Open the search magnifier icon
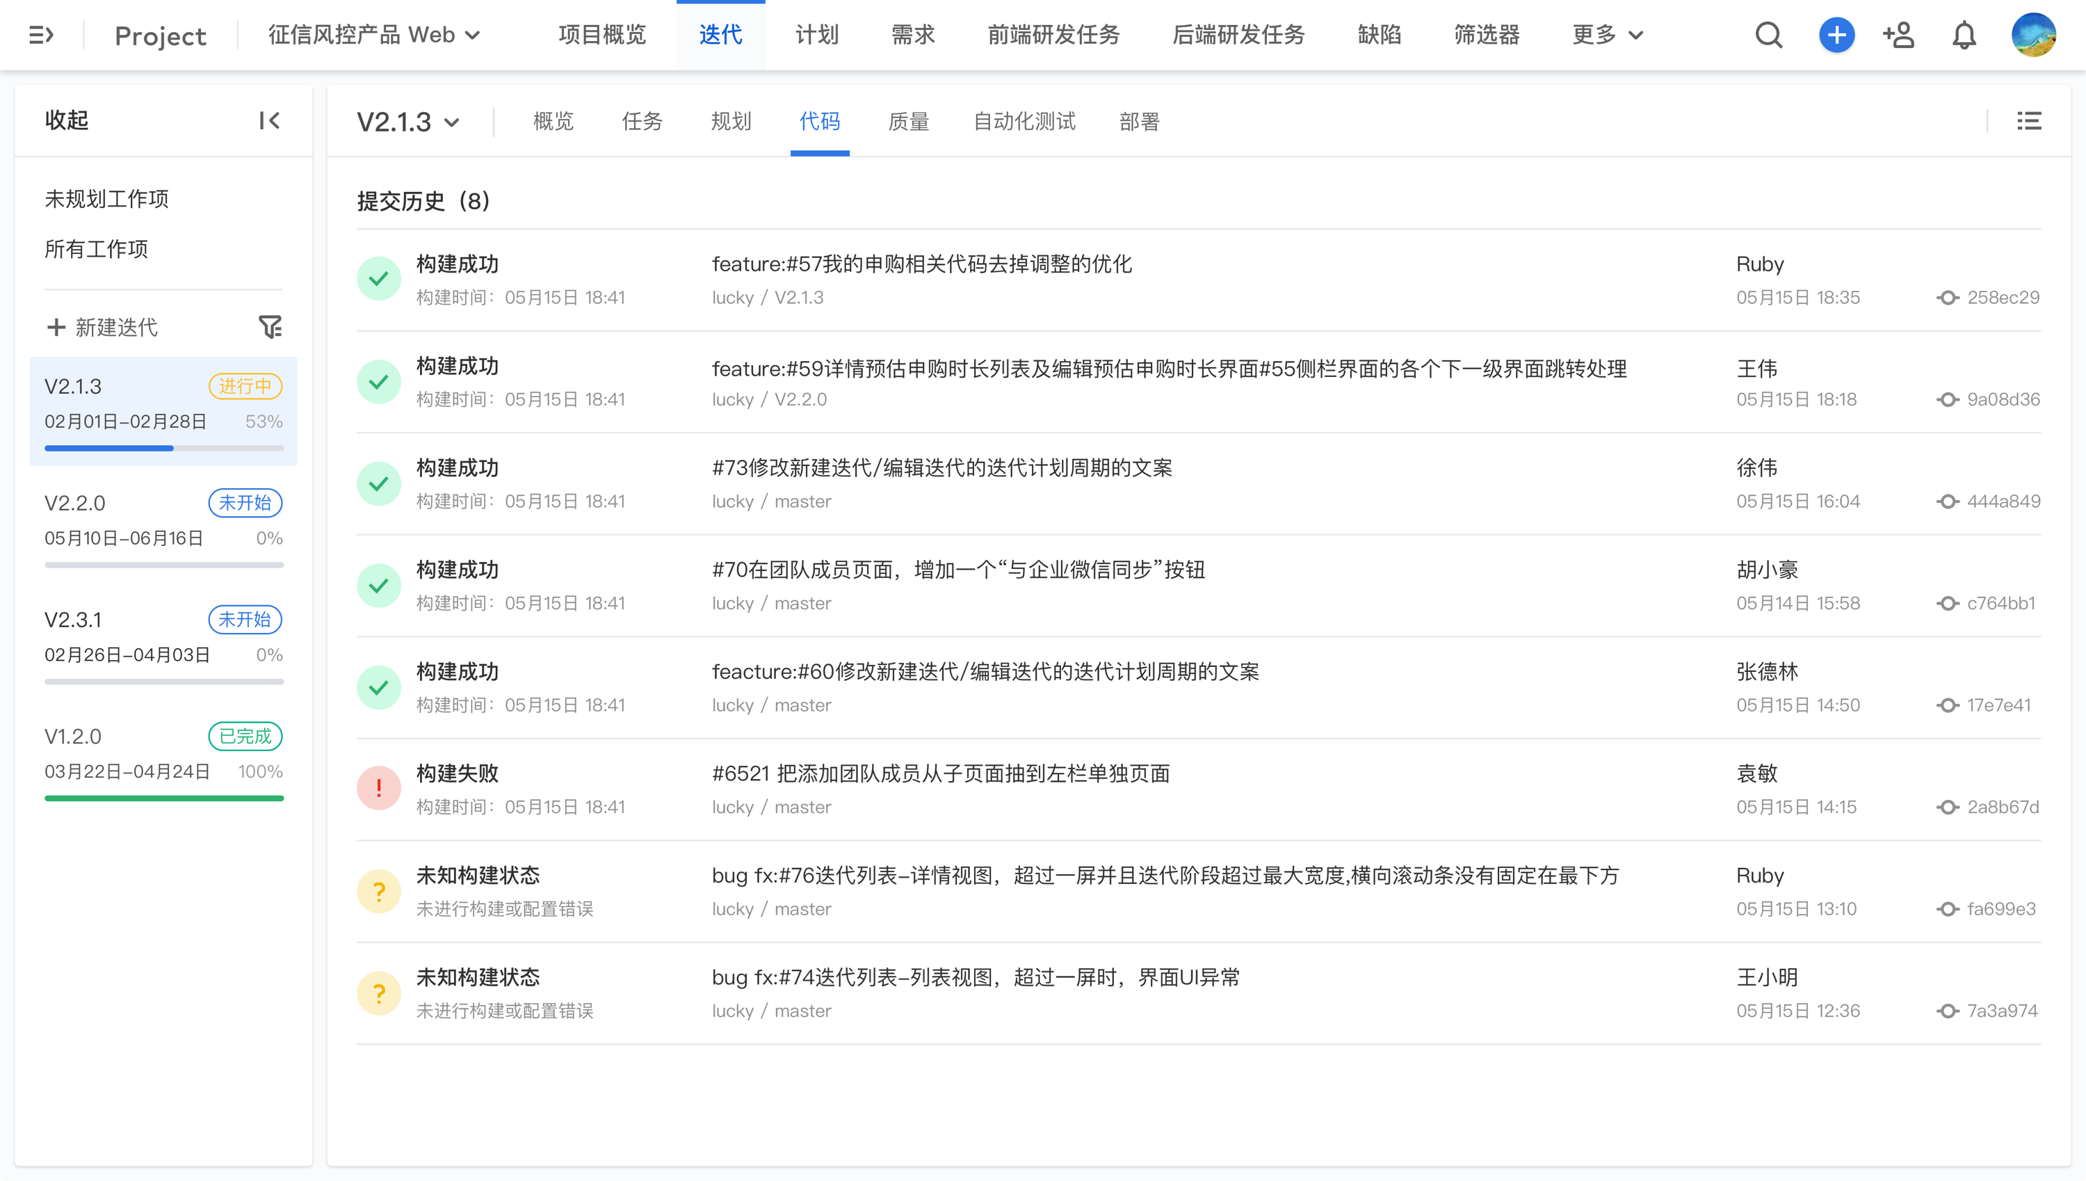 (1768, 35)
